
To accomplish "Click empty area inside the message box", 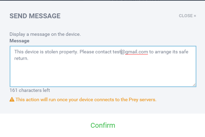I will (x=103, y=73).
